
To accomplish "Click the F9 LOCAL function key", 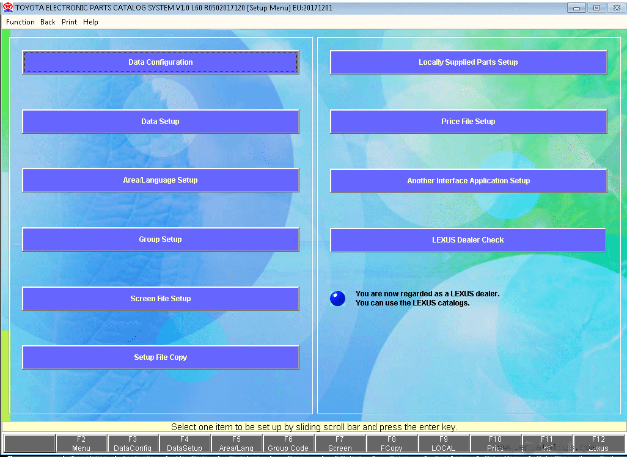I will [444, 444].
